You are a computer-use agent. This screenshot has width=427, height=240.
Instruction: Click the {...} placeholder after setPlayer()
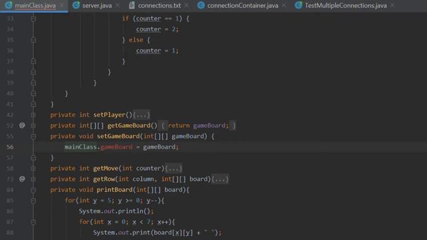141,115
